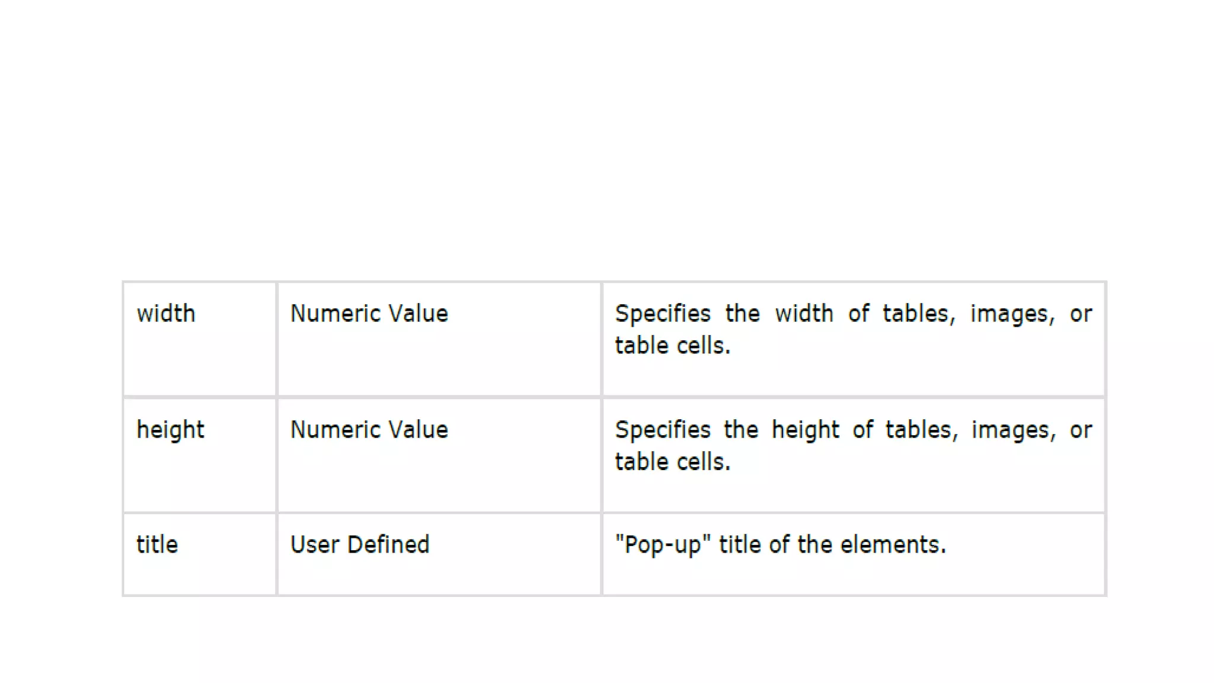Click the word 'Specifies' in the height row
Image resolution: width=1214 pixels, height=683 pixels.
coord(662,430)
